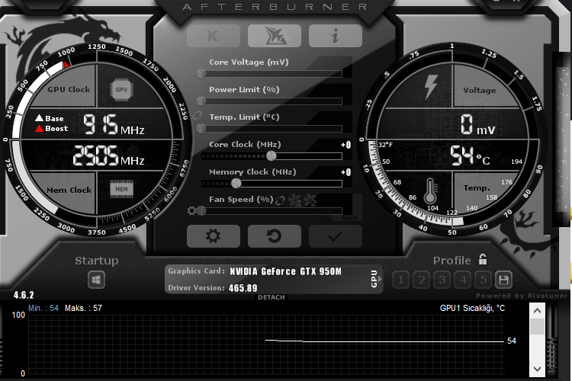Click the 'GPU1 Sıcaklığı, °C' graph label
This screenshot has height=381, width=572.
coord(472,308)
